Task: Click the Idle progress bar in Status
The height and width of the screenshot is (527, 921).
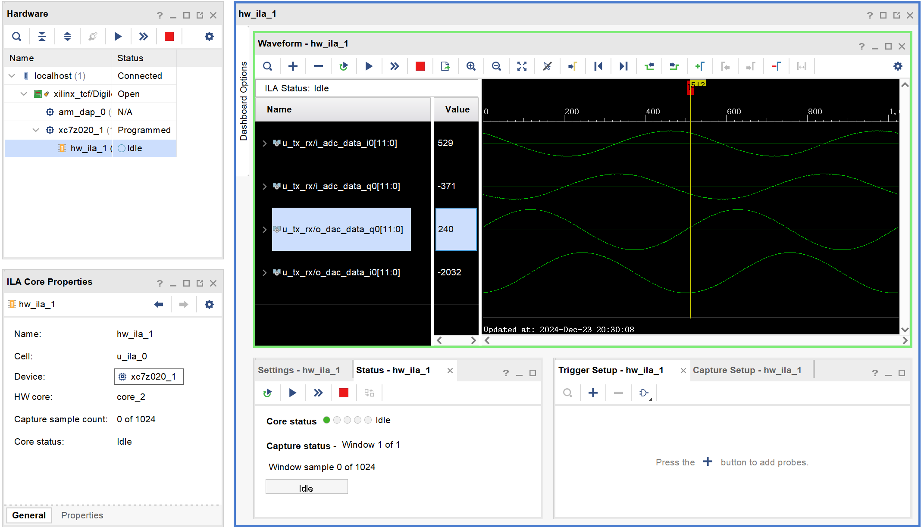Action: [x=307, y=487]
